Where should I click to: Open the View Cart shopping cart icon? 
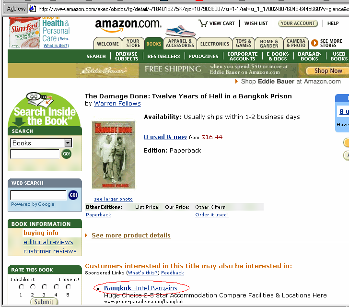coord(203,23)
